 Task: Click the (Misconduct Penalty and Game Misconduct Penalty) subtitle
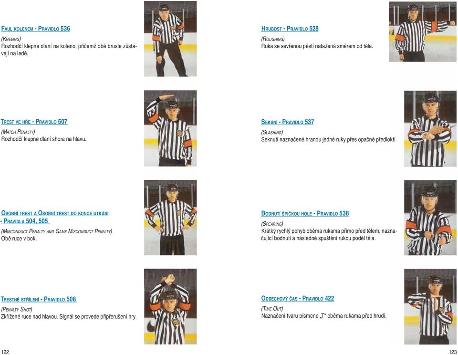pos(57,231)
